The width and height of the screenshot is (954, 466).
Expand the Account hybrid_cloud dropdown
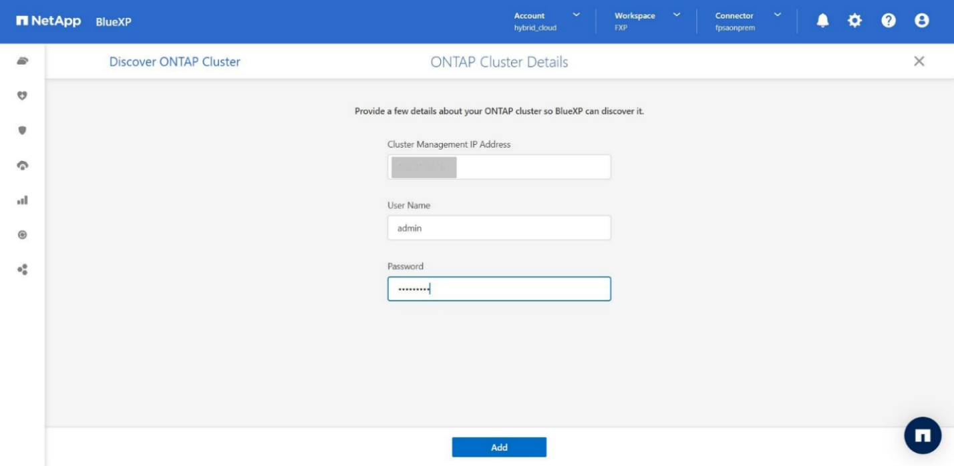coord(547,21)
